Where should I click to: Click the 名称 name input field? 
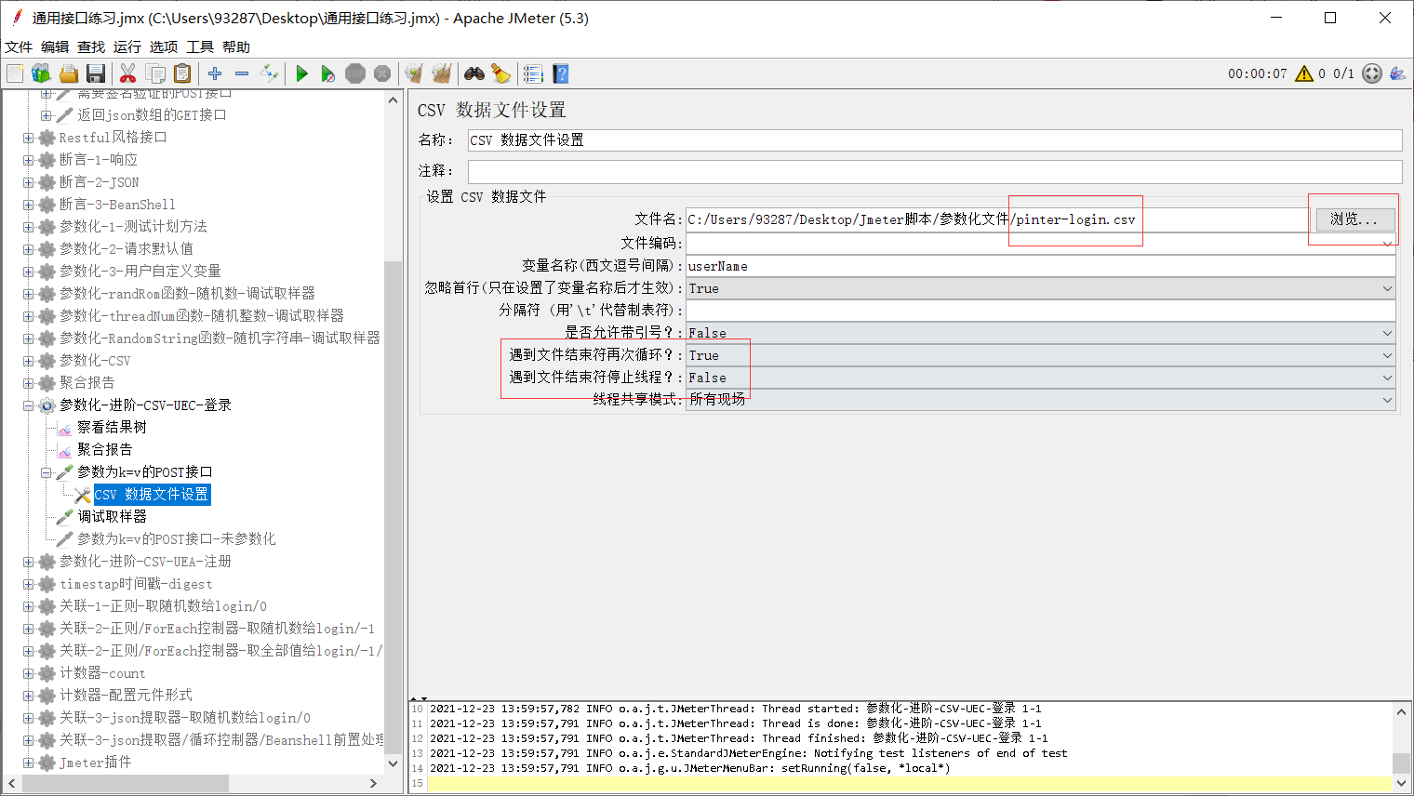(934, 139)
